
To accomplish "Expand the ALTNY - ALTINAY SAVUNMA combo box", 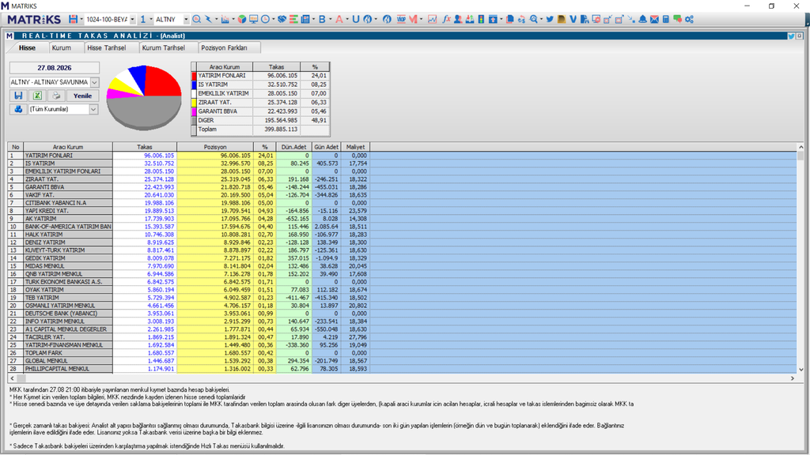I will click(x=95, y=82).
